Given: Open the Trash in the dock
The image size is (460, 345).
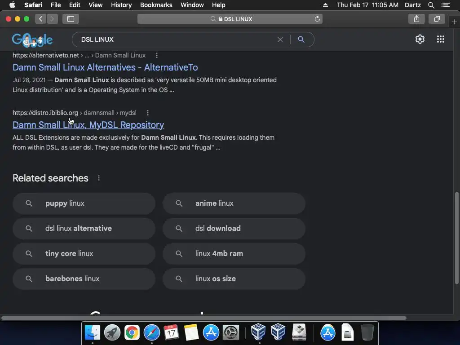Looking at the screenshot, I should click(367, 332).
